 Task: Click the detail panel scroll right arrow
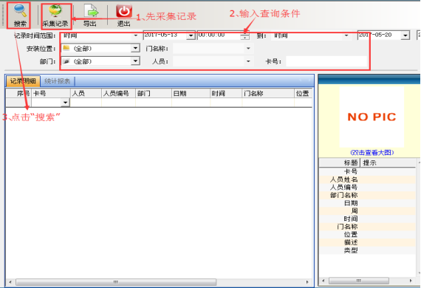411,281
